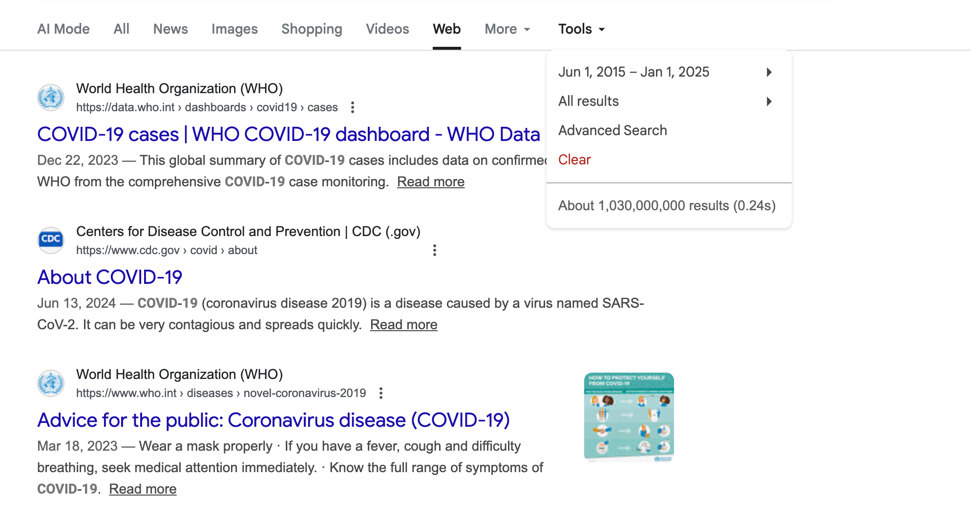Image resolution: width=971 pixels, height=517 pixels.
Task: Open the About COVID-19 result link
Action: pyautogui.click(x=110, y=277)
